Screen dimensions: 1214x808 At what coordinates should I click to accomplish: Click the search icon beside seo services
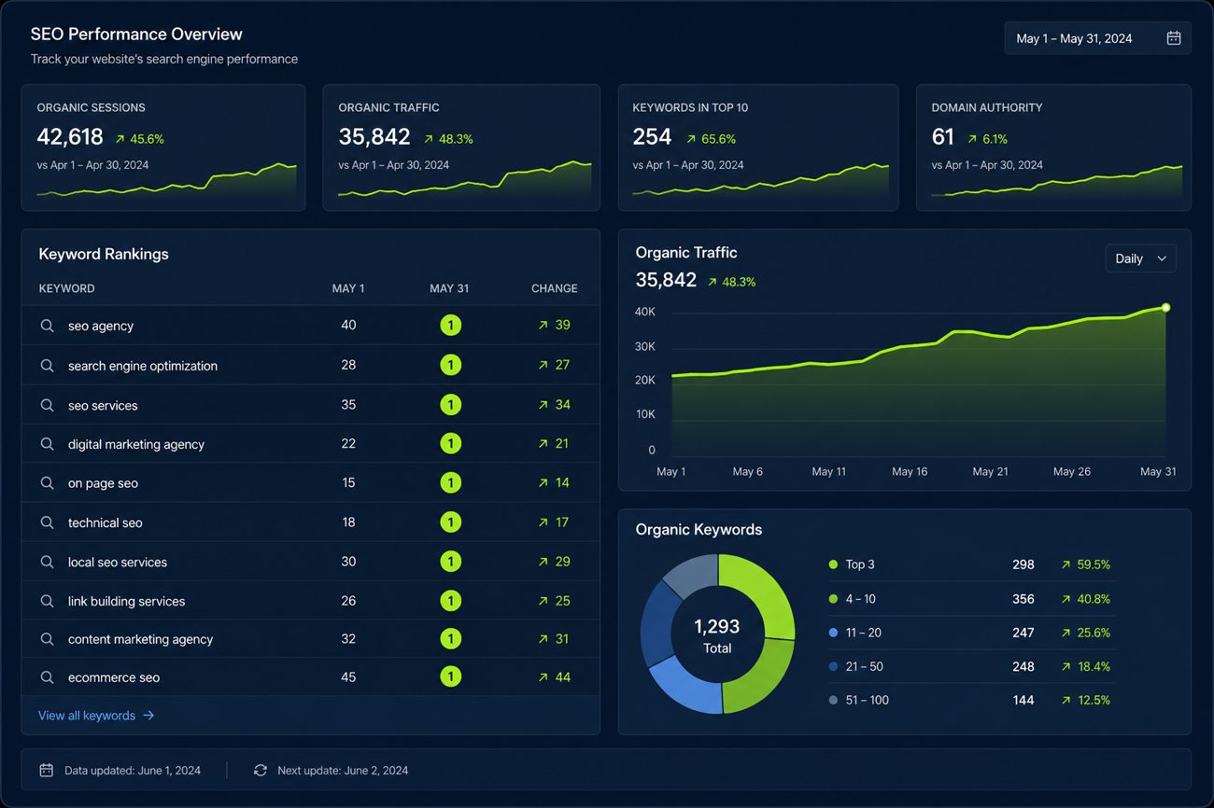click(47, 405)
